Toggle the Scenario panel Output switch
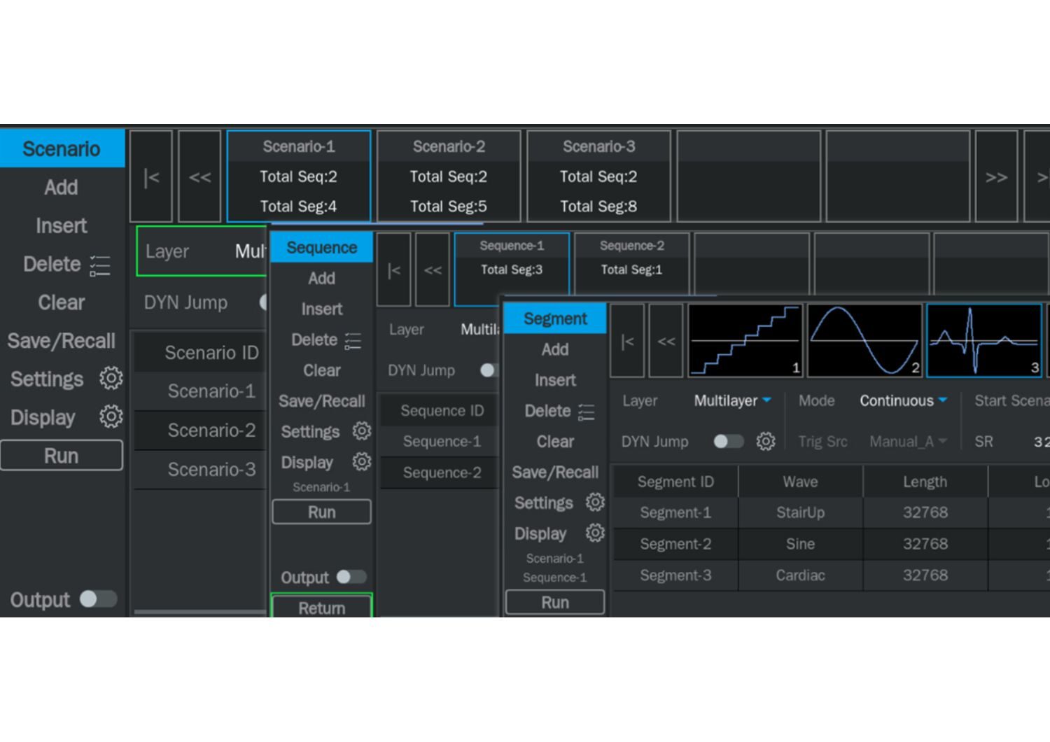The image size is (1050, 742). pos(98,599)
